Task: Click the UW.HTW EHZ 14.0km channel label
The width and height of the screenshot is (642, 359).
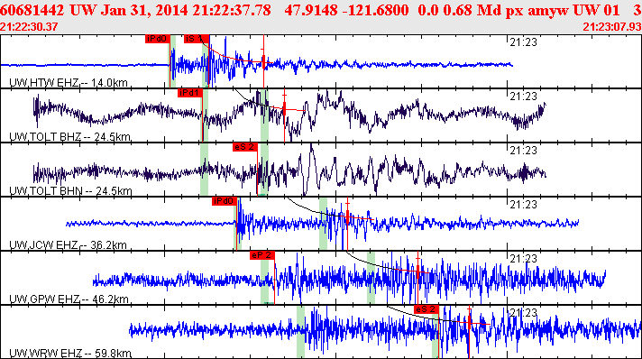Action: click(x=69, y=83)
